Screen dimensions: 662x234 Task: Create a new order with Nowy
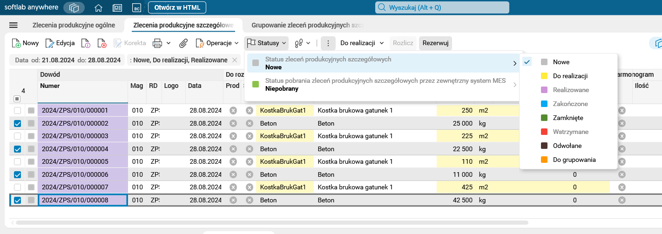(25, 43)
